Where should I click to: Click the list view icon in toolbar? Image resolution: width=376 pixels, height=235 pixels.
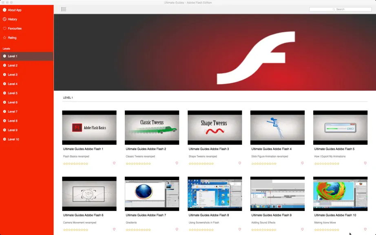pos(64,9)
